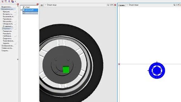Open the Выделение menu group
This screenshot has height=102, width=181.
coord(7,7)
